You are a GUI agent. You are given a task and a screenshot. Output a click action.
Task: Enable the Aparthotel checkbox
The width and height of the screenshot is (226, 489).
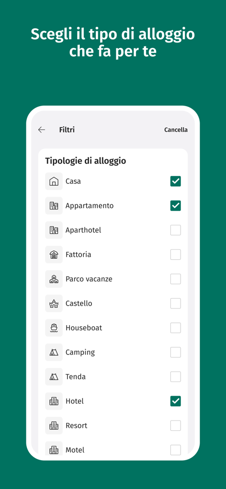pyautogui.click(x=176, y=230)
